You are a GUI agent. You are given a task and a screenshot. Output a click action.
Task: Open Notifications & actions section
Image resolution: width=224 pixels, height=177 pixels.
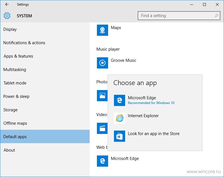pyautogui.click(x=45, y=43)
